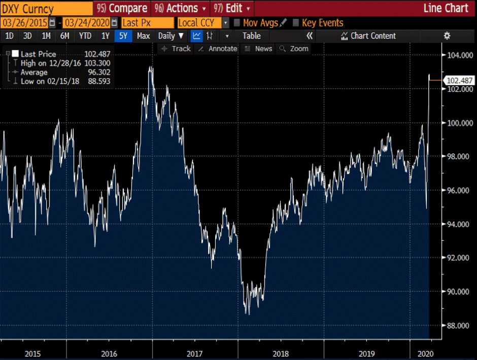Viewport: 477px width, 360px height.
Task: Click the Line Chart title text
Action: pyautogui.click(x=446, y=9)
